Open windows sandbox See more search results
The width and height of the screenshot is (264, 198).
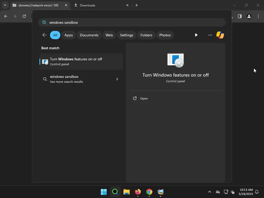click(81, 79)
